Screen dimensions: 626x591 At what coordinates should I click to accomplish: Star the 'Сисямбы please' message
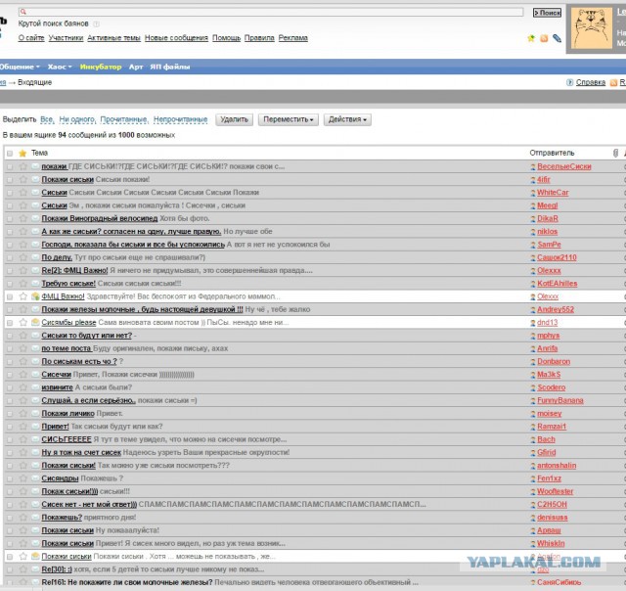[22, 321]
